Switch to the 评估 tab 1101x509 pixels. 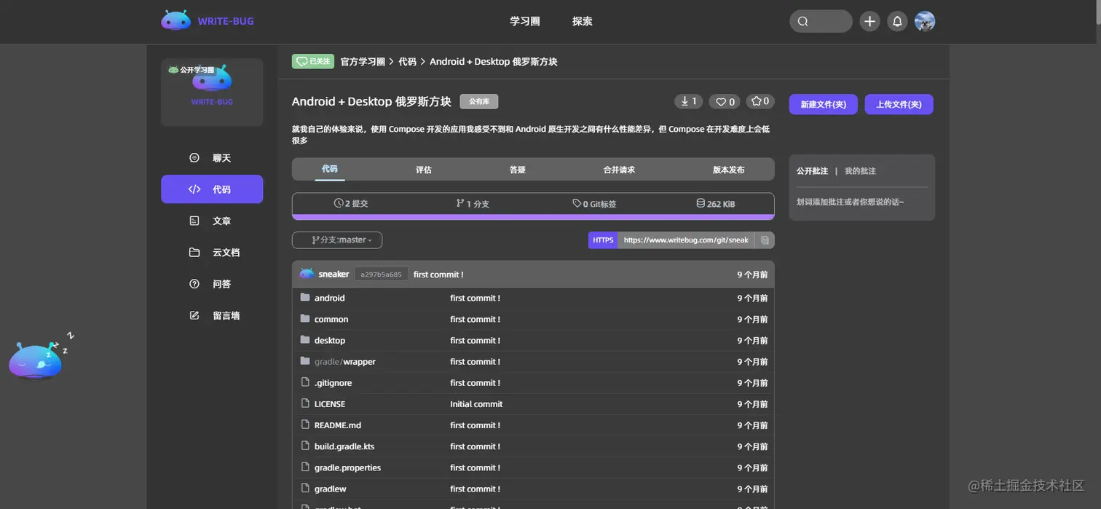pos(424,170)
